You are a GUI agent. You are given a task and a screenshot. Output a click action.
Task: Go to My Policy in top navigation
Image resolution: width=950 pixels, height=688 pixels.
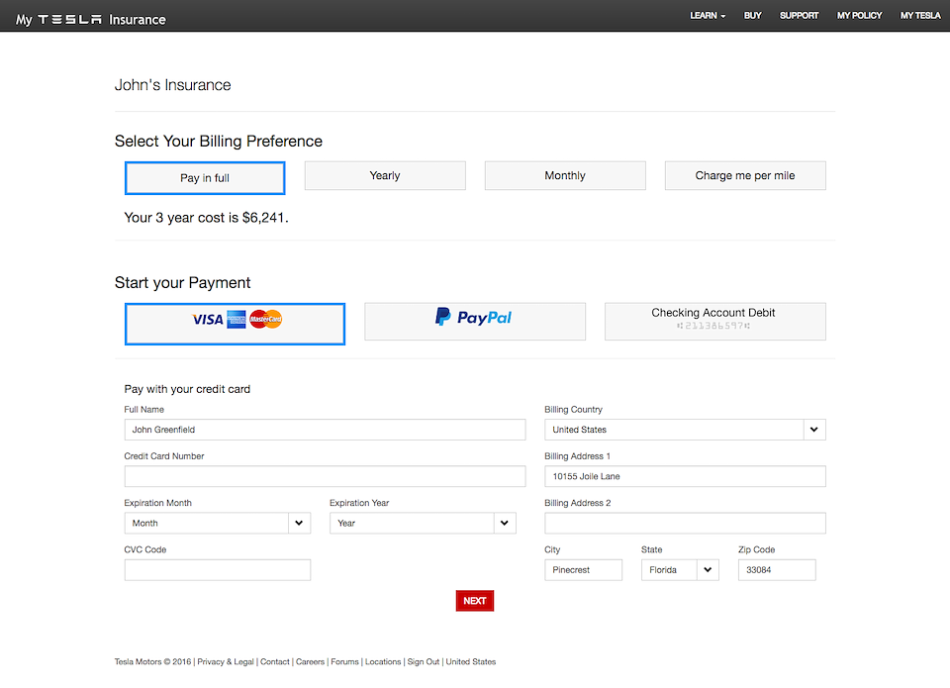click(859, 16)
